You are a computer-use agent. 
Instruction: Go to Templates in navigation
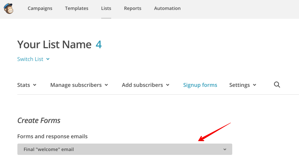pos(77,9)
